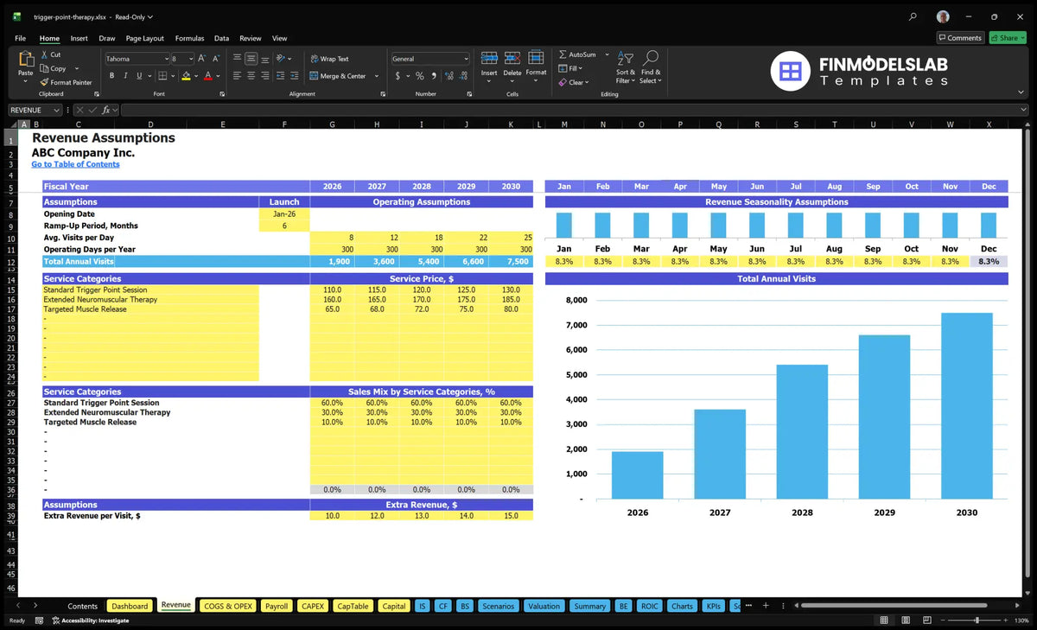Activate the Format Painter brush
Image resolution: width=1037 pixels, height=630 pixels.
pyautogui.click(x=43, y=82)
